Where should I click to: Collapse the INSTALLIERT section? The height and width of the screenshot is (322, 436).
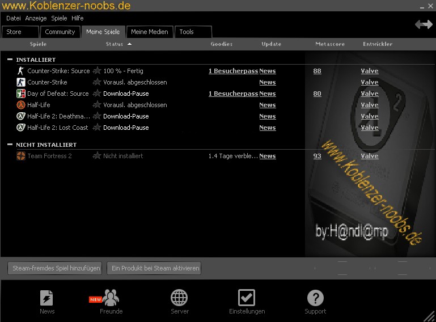pos(10,60)
